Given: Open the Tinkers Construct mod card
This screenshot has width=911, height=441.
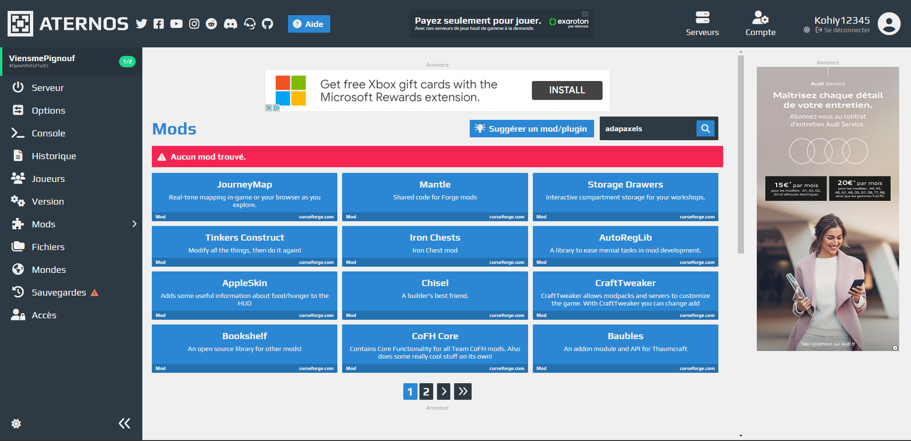Looking at the screenshot, I should (x=244, y=246).
